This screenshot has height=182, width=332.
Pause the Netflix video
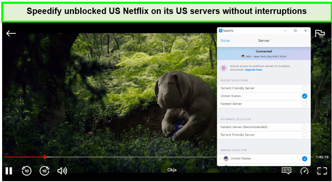[x=9, y=171]
